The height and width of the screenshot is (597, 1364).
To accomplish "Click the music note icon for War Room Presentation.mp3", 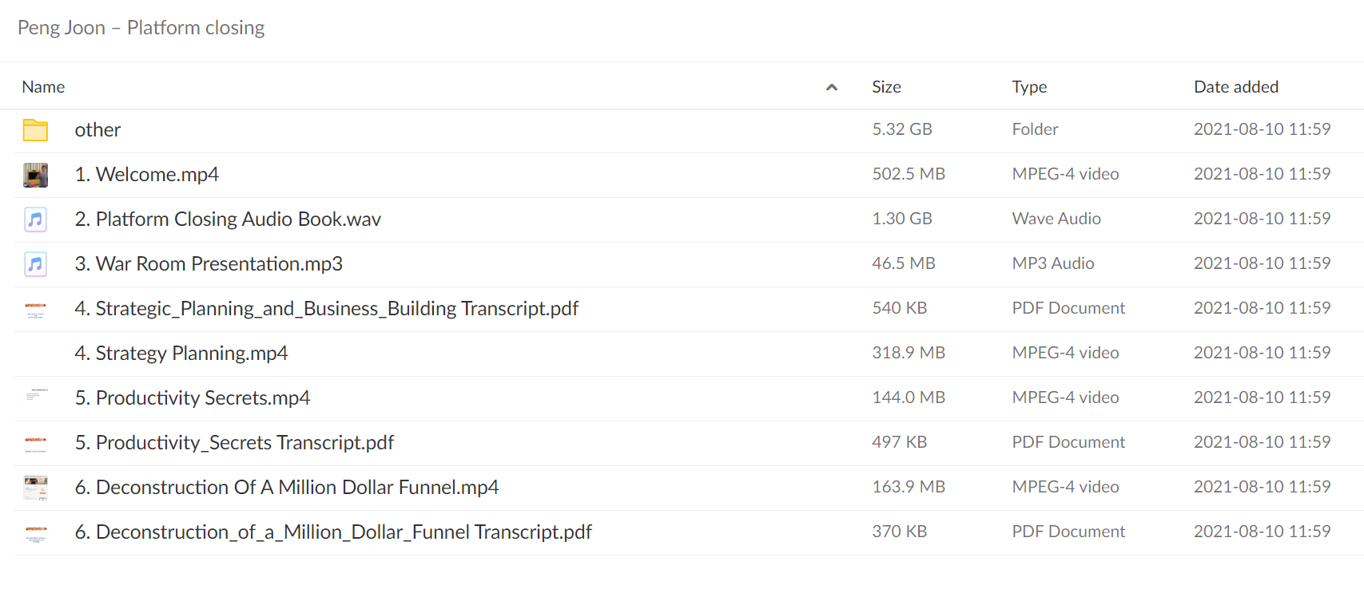I will point(35,264).
